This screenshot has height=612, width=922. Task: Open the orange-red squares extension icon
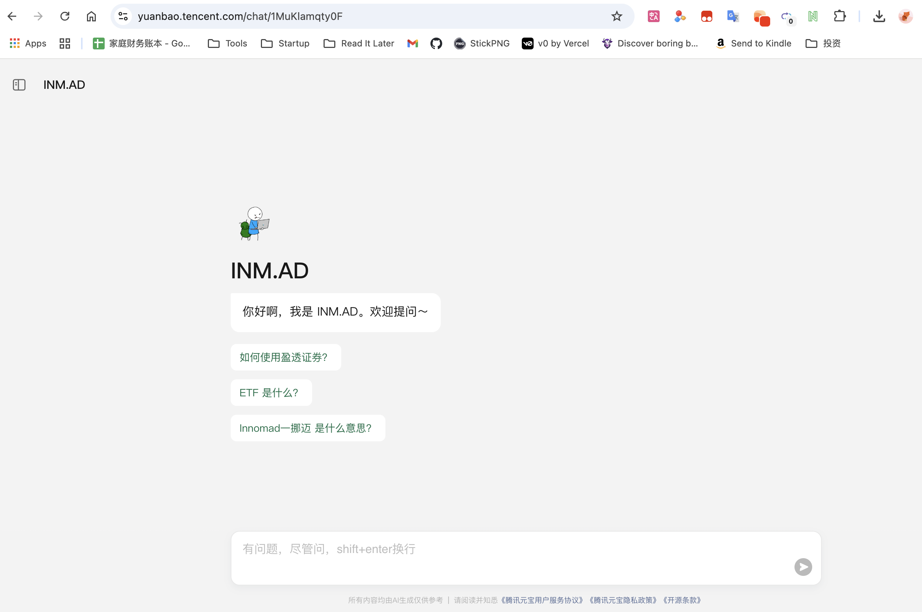(762, 18)
